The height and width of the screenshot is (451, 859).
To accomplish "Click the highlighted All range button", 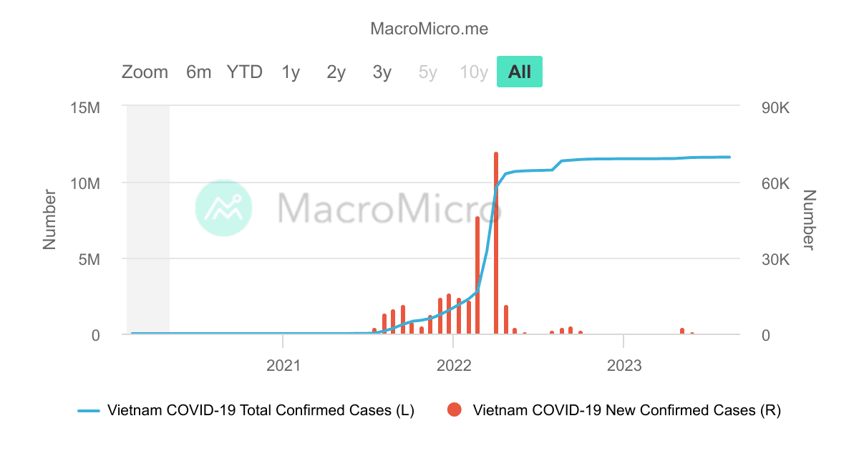I will pyautogui.click(x=519, y=72).
